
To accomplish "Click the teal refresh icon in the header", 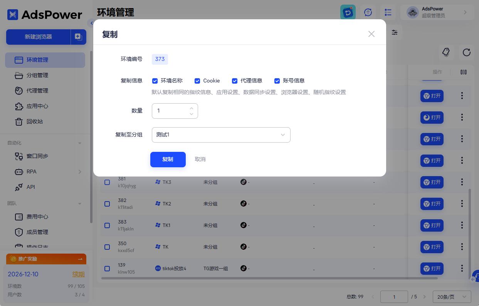I will coord(348,12).
